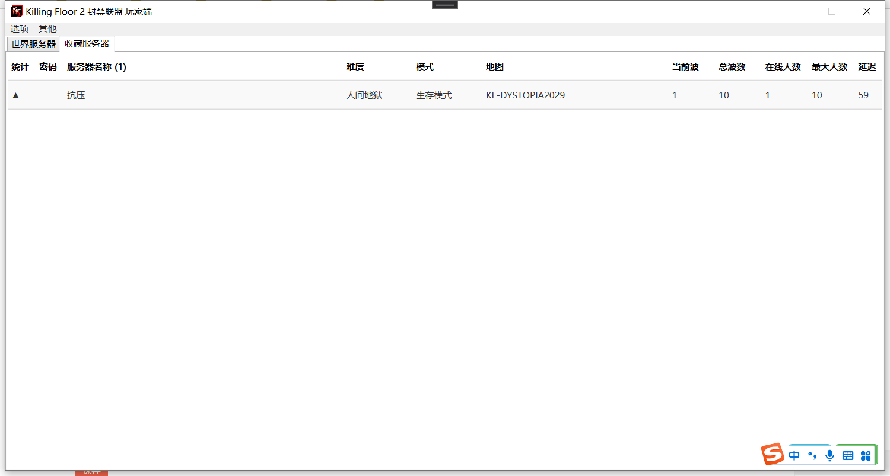Switch to the 世界服务器 tab
The width and height of the screenshot is (890, 476).
pyautogui.click(x=33, y=44)
